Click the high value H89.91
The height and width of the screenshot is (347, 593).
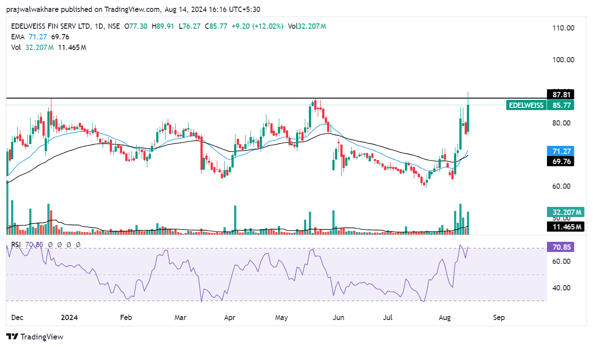[163, 26]
